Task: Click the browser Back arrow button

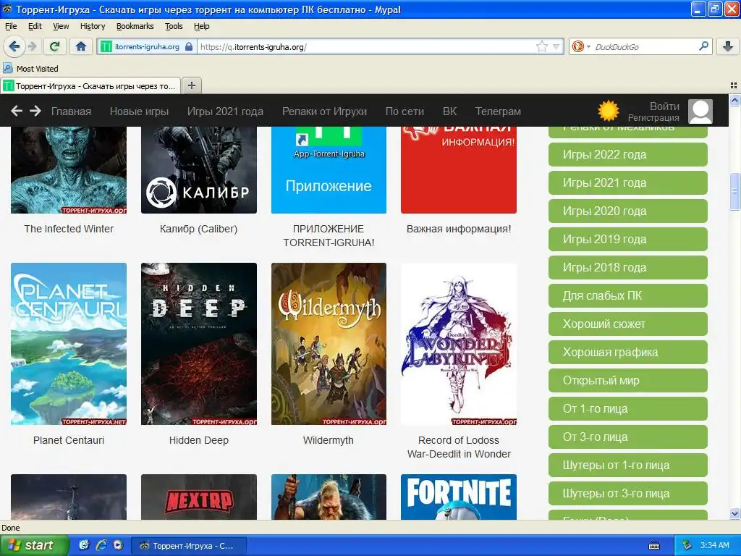Action: pos(14,46)
